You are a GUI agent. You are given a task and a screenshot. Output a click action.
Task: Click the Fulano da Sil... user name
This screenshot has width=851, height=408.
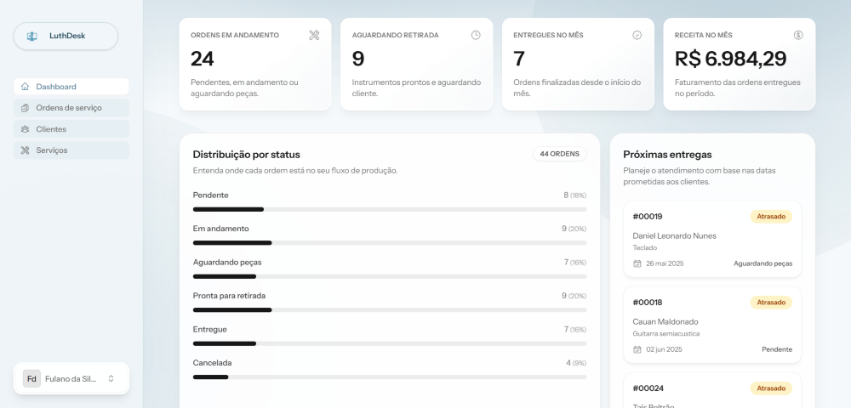pyautogui.click(x=71, y=379)
